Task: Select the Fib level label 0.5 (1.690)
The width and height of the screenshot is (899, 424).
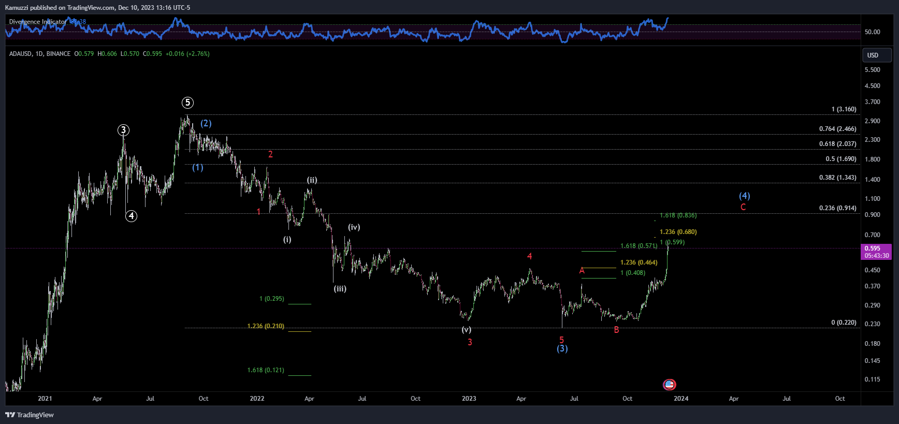Action: tap(841, 159)
